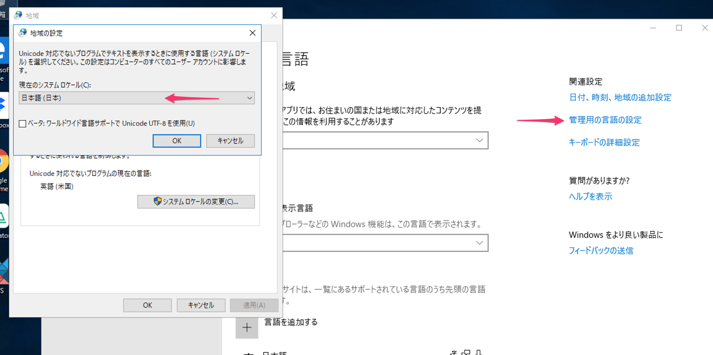Screen dimensions: 713x355
Task: Click キャンセル in the 地域 window
Action: pyautogui.click(x=201, y=305)
